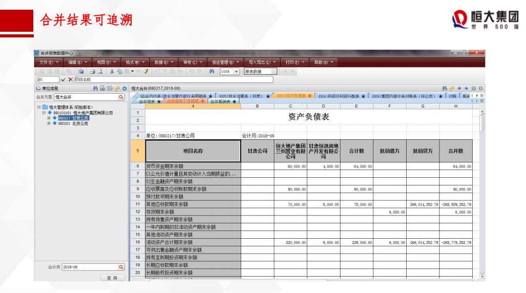Click the copy icon in toolbar
The image size is (526, 293).
[119, 72]
